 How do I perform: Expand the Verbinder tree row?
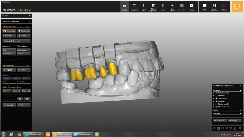pyautogui.click(x=214, y=101)
